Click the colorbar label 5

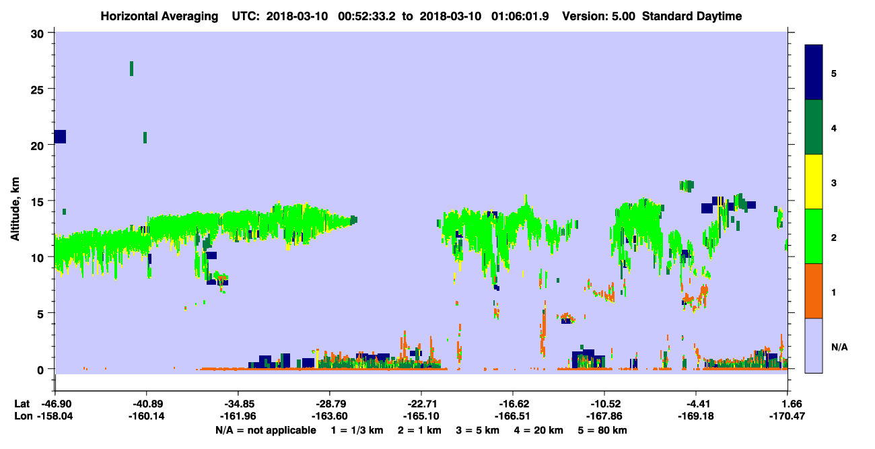pyautogui.click(x=834, y=73)
